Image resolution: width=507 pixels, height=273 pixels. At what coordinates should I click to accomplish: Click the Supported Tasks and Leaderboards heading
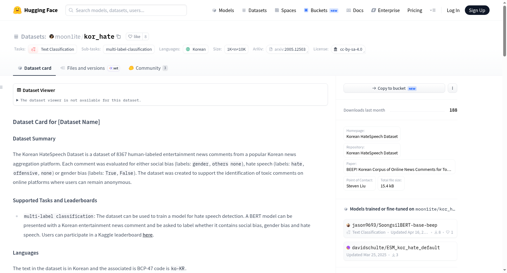pos(55,200)
